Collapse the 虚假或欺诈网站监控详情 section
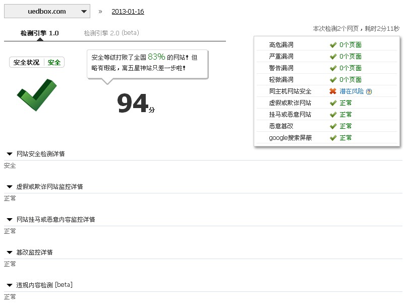 point(10,187)
